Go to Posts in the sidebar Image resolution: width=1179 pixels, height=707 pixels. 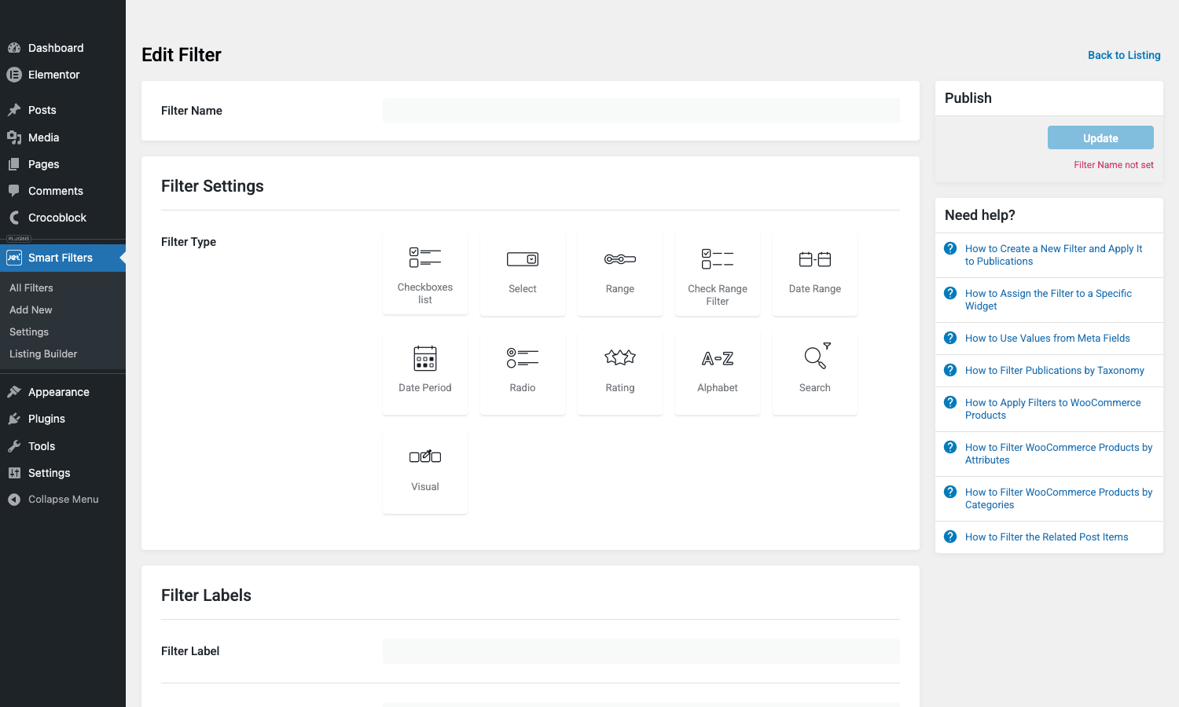(x=63, y=110)
